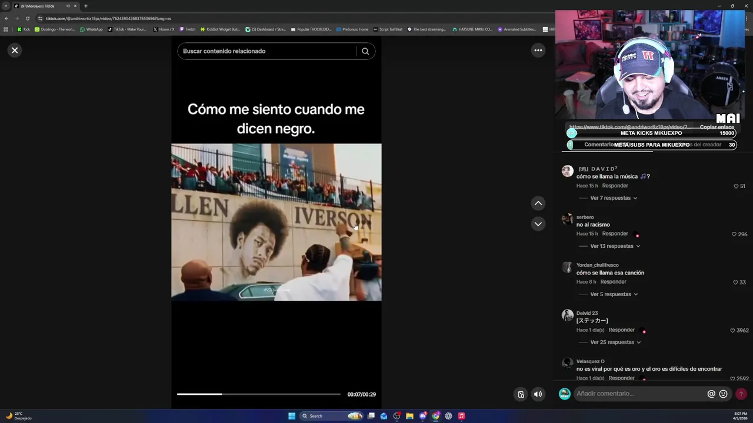Image resolution: width=753 pixels, height=423 pixels.
Task: Insert a mention with the @ icon
Action: [x=711, y=394]
